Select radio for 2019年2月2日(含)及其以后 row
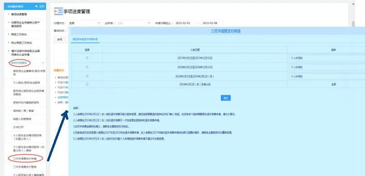Viewport: 365px width, 176px height. click(87, 84)
